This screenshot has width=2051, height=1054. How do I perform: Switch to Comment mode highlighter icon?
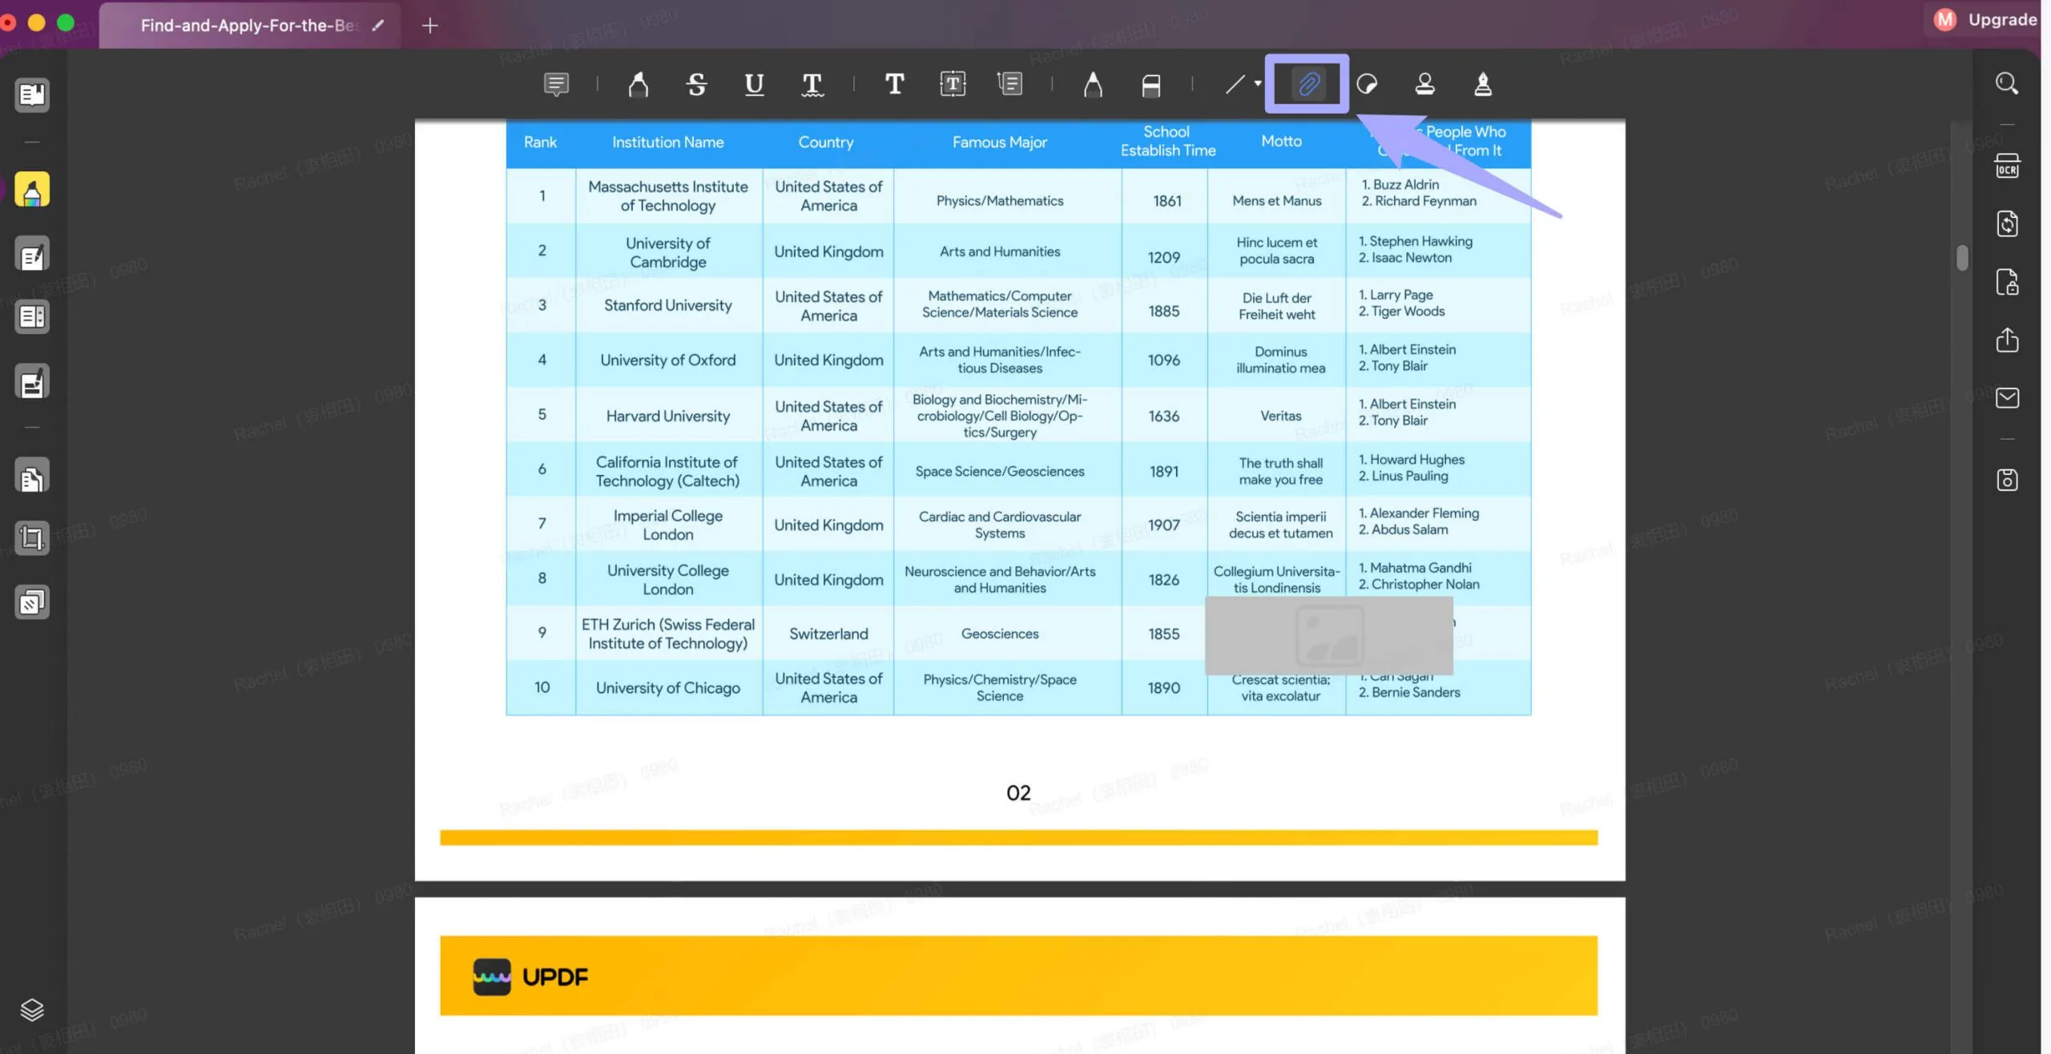pyautogui.click(x=32, y=190)
